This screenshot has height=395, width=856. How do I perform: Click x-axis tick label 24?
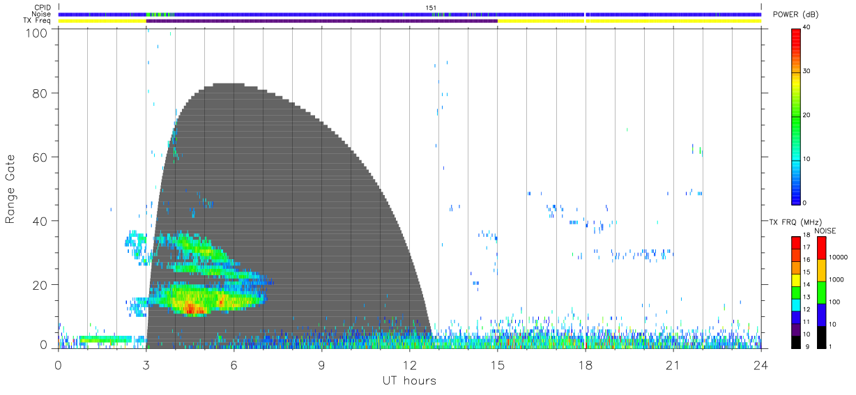(x=761, y=364)
